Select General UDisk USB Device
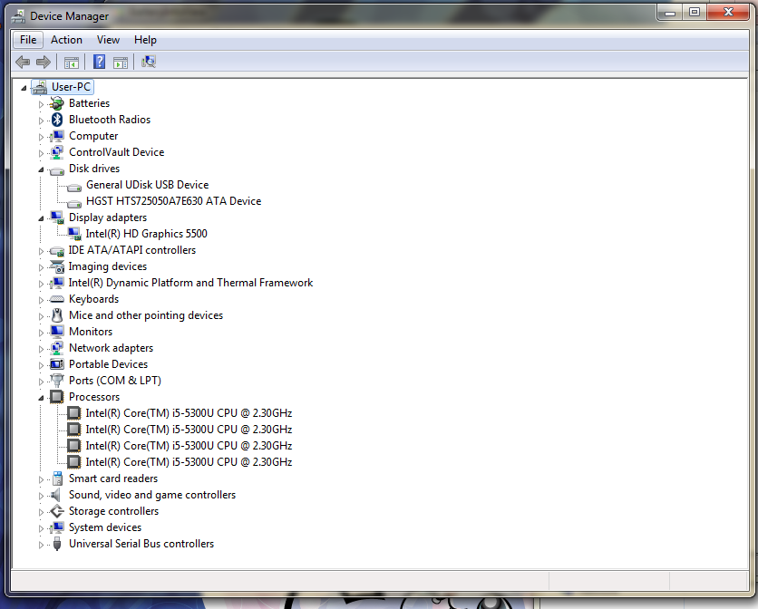758x609 pixels. 148,185
